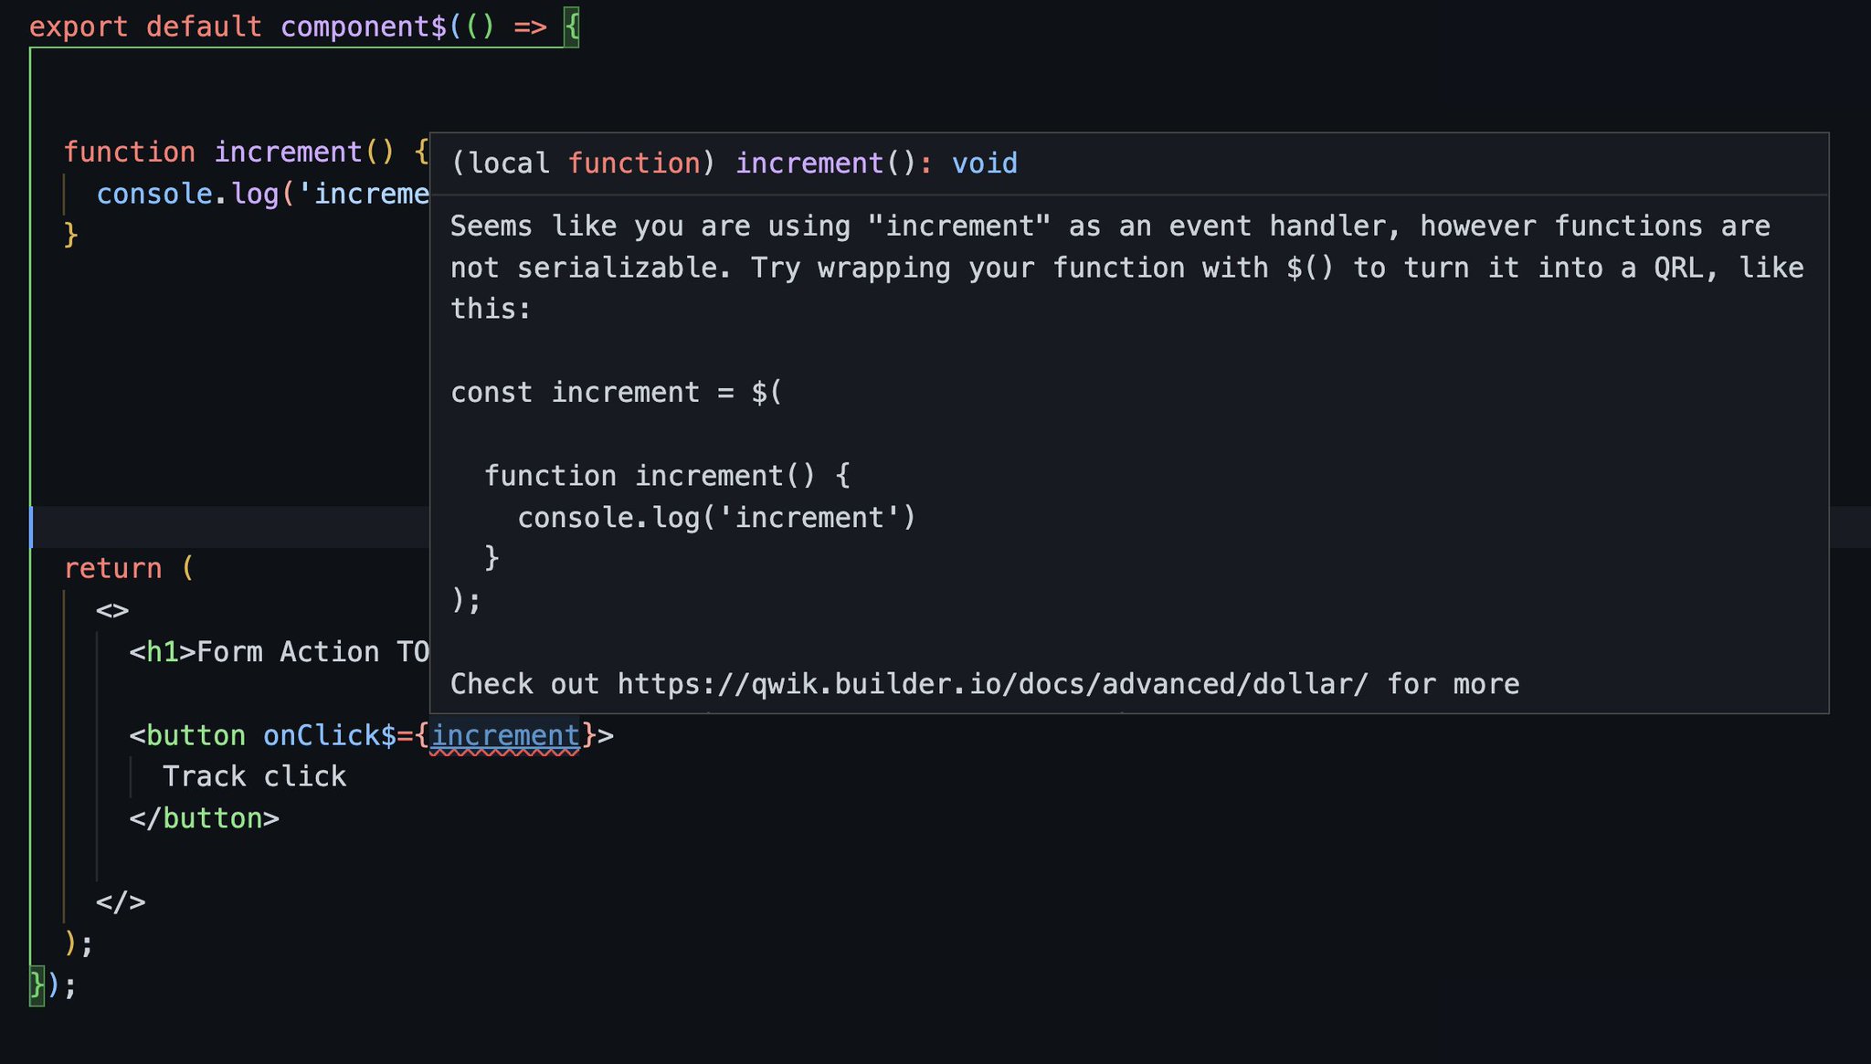Click the void return type in tooltip header
1871x1064 pixels.
click(985, 163)
